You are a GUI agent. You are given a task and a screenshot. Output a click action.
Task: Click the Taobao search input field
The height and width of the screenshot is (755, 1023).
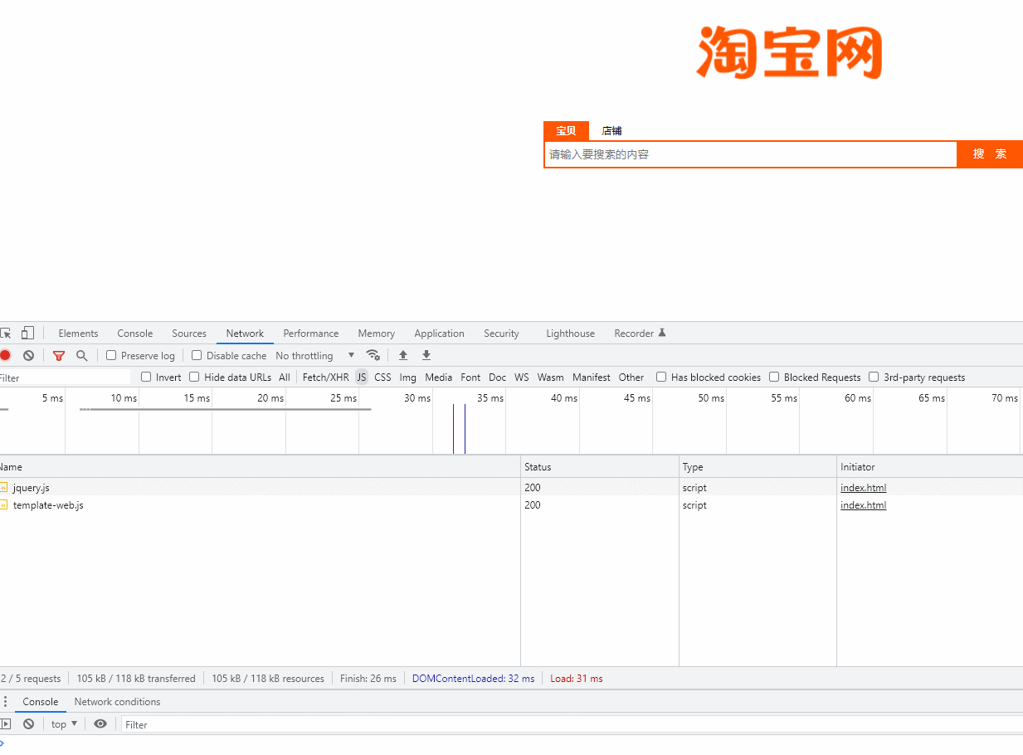point(751,154)
